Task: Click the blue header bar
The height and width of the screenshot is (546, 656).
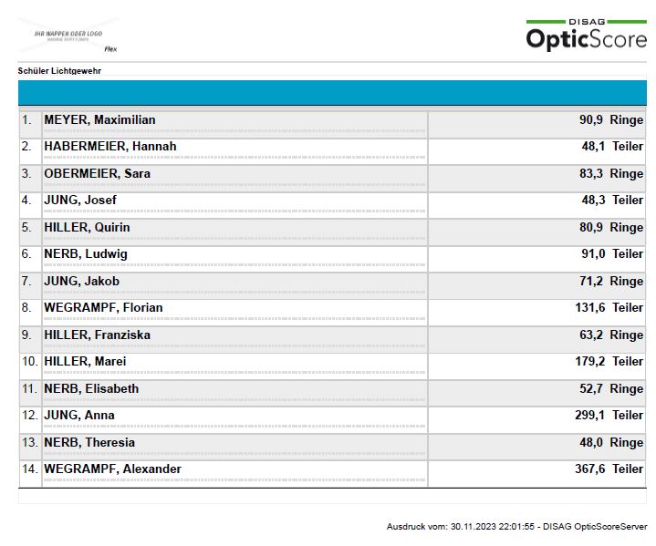Action: [x=332, y=93]
